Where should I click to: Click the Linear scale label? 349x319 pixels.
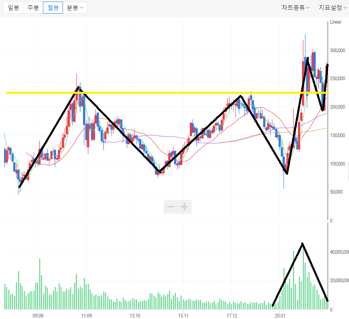click(x=335, y=22)
